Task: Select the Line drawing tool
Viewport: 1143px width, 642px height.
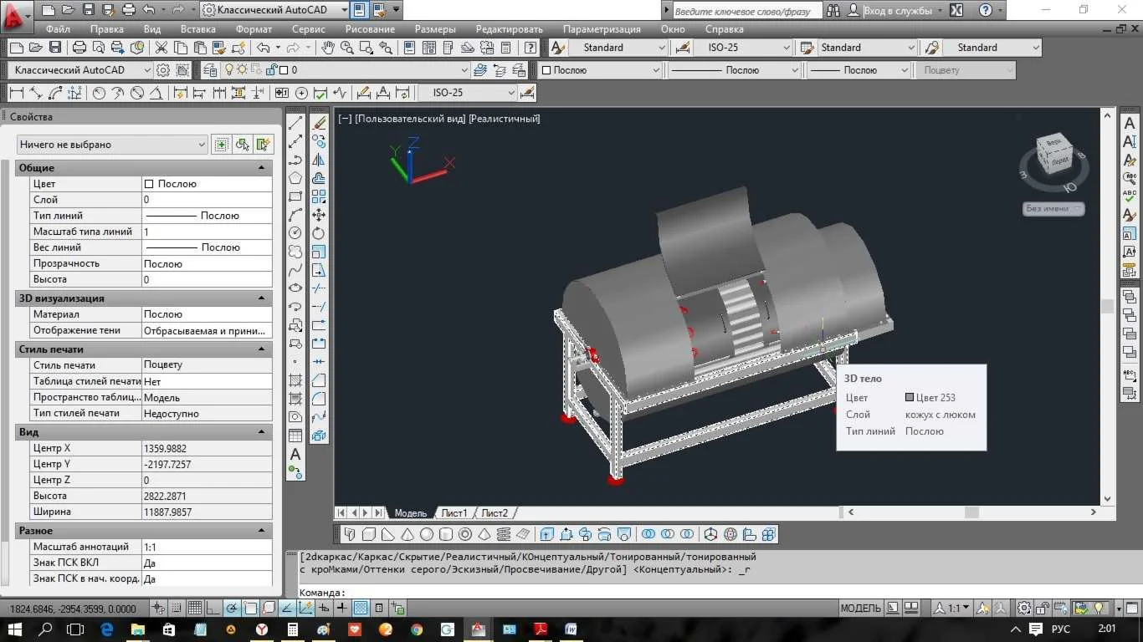Action: (295, 124)
